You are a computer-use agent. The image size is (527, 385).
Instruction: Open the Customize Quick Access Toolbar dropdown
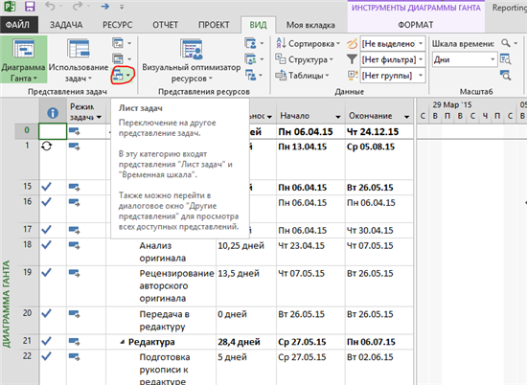[x=122, y=7]
